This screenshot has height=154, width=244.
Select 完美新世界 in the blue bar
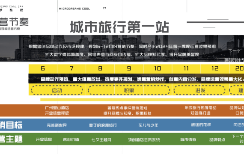point(57,125)
